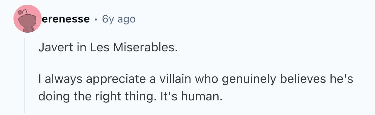
Task: Open the pink Reddit snoo avatar
Action: tap(28, 19)
